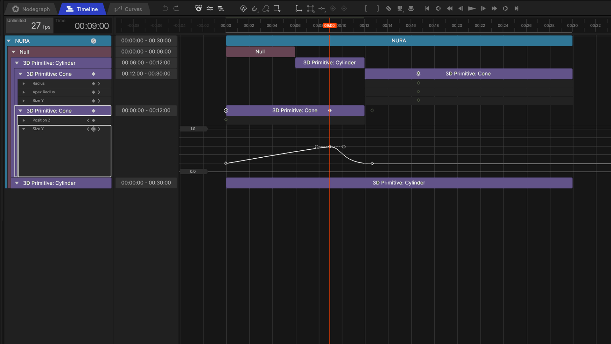This screenshot has width=611, height=344.
Task: Toggle the keyframe diamond on Size Y
Action: coord(94,129)
